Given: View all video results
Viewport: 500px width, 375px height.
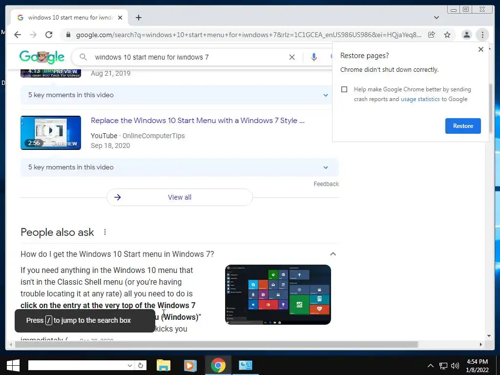Looking at the screenshot, I should [180, 197].
